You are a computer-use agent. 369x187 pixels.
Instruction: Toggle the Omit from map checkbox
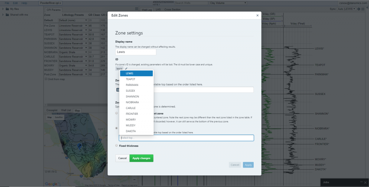[x=46, y=79]
